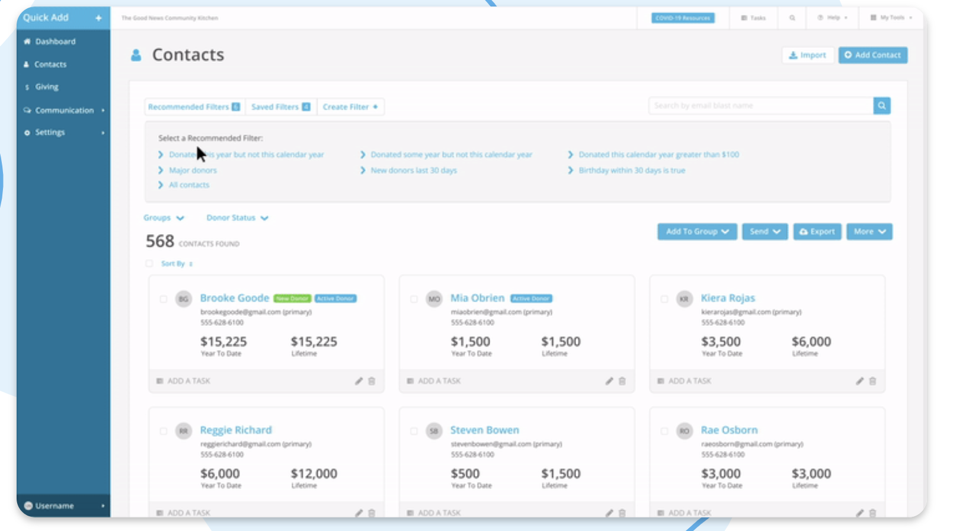Screen dimensions: 953x531
Task: Focus the search by email blast name field
Action: [x=761, y=105]
